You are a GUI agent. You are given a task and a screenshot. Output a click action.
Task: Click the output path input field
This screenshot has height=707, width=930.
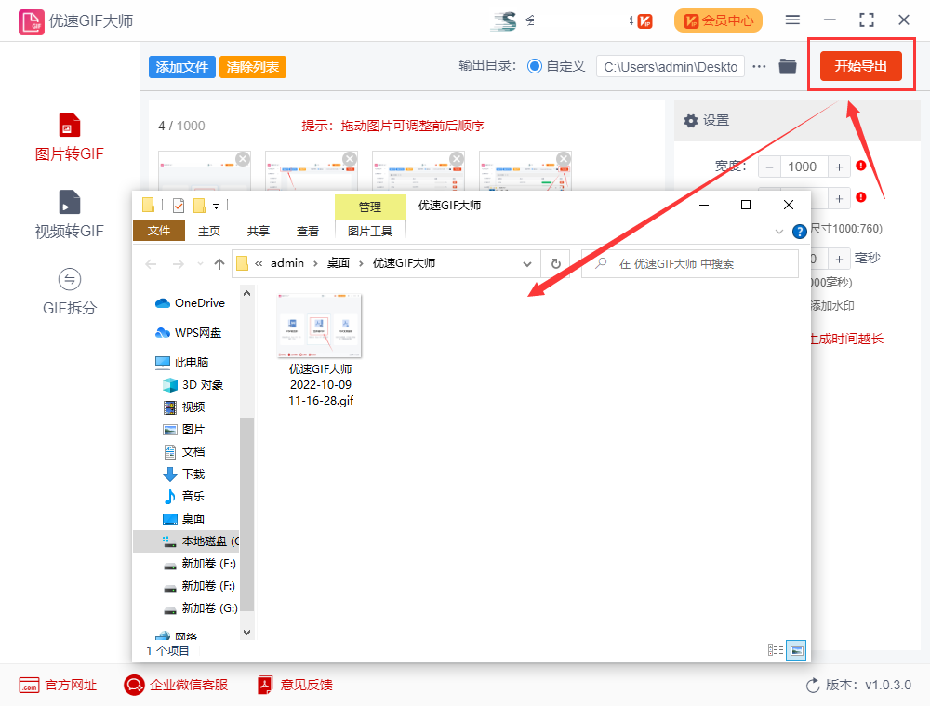coord(671,67)
